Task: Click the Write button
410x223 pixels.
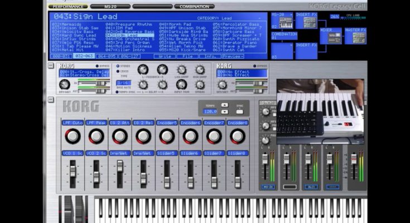Action: click(165, 56)
